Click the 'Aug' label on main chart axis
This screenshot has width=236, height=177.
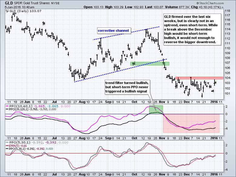point(82,102)
